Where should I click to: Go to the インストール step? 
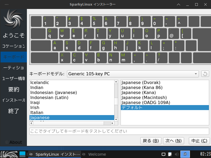14,100
